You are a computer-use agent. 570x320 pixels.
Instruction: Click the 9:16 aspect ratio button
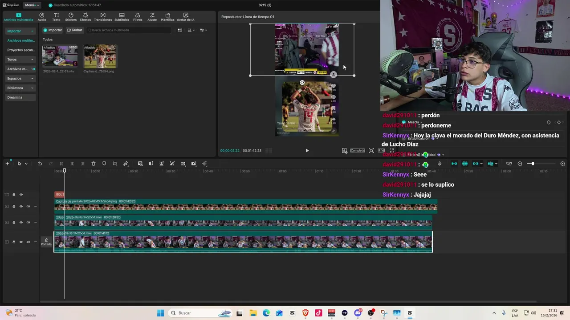coord(381,151)
